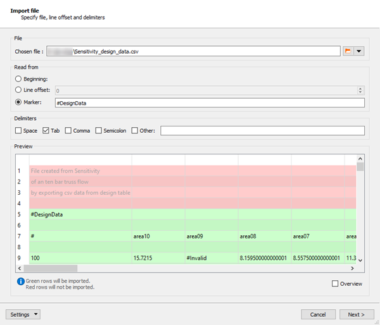This screenshot has height=325, width=380.
Task: Select the 'area10' header cell
Action: (x=158, y=236)
